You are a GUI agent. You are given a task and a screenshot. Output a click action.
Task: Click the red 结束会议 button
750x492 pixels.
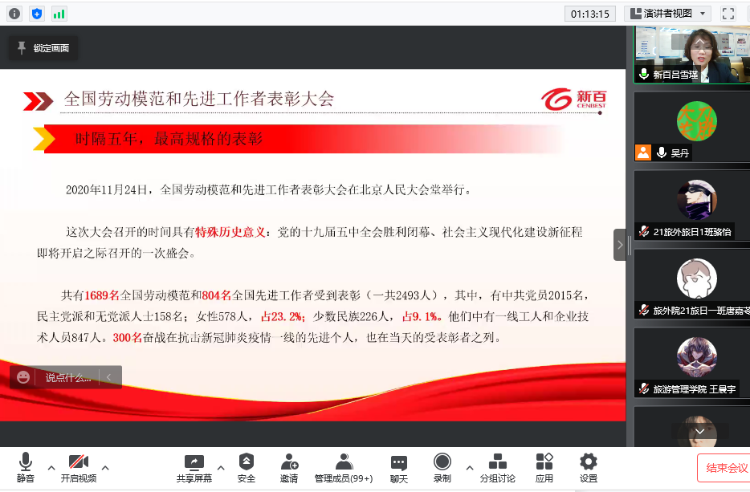pos(725,468)
